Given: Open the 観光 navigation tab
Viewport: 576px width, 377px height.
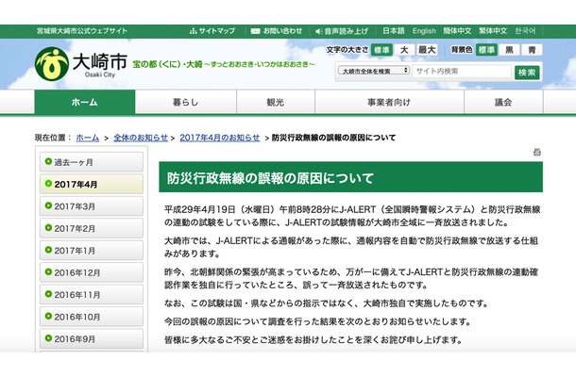Looking at the screenshot, I should point(276,102).
